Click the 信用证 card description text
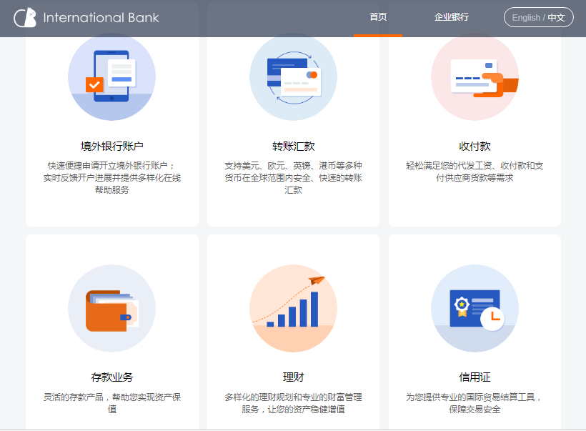 pos(475,403)
